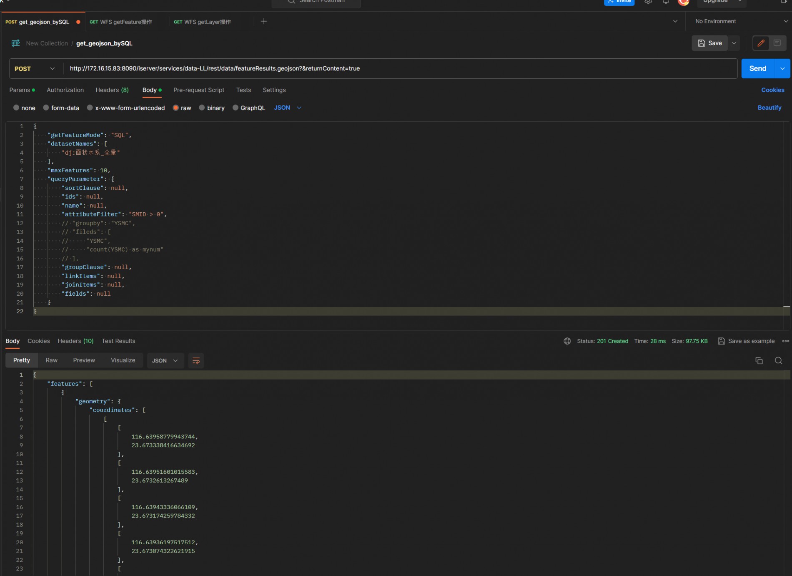Image resolution: width=792 pixels, height=576 pixels.
Task: Open the Tests tab
Action: 243,90
